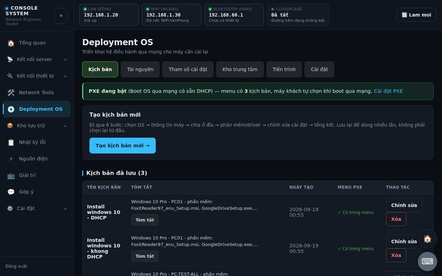The width and height of the screenshot is (442, 276).
Task: Click Có trong menu status of DHCP row
Action: [356, 213]
